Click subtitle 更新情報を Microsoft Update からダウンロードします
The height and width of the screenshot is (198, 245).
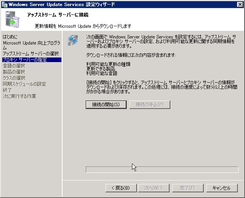tap(83, 26)
